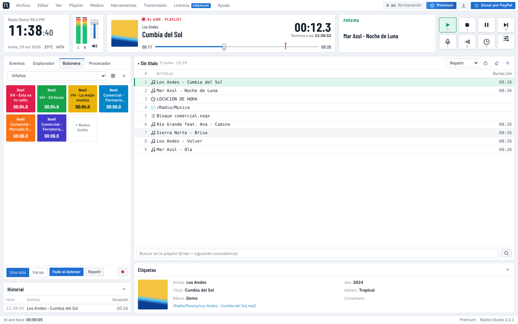The width and height of the screenshot is (518, 324).
Task: Toggle the Botonera Repetir button
Action: (95, 272)
